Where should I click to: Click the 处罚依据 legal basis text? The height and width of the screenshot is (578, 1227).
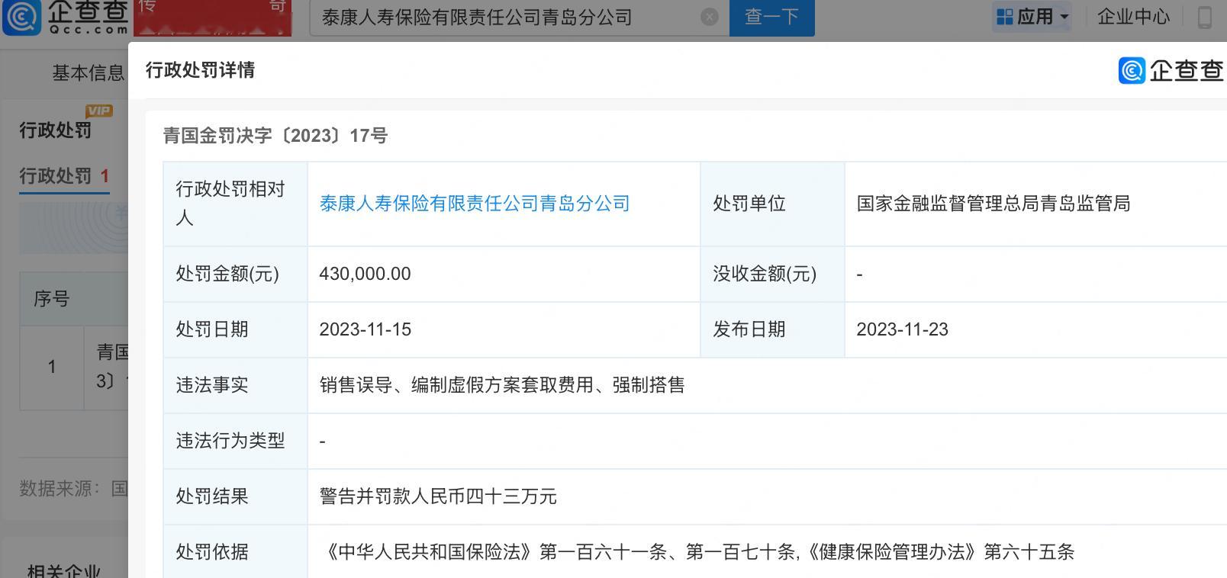(697, 552)
